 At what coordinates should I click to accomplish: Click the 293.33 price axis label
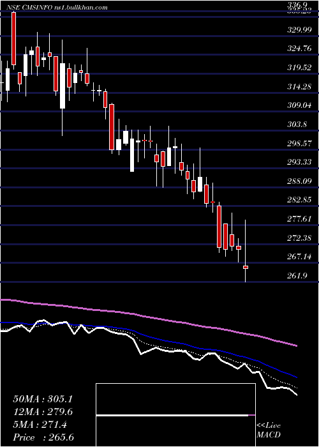click(299, 162)
